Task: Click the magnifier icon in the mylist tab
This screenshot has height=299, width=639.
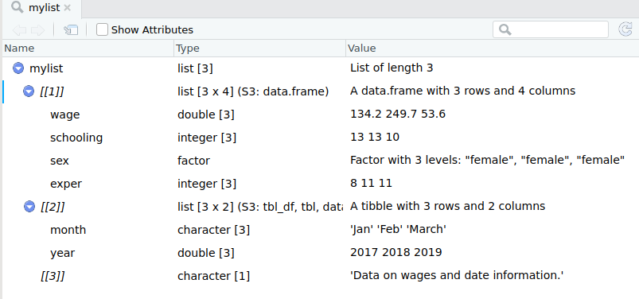Action: click(x=18, y=8)
